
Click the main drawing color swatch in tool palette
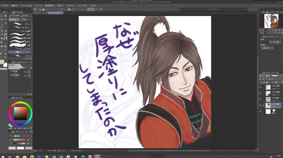[x=2, y=62]
